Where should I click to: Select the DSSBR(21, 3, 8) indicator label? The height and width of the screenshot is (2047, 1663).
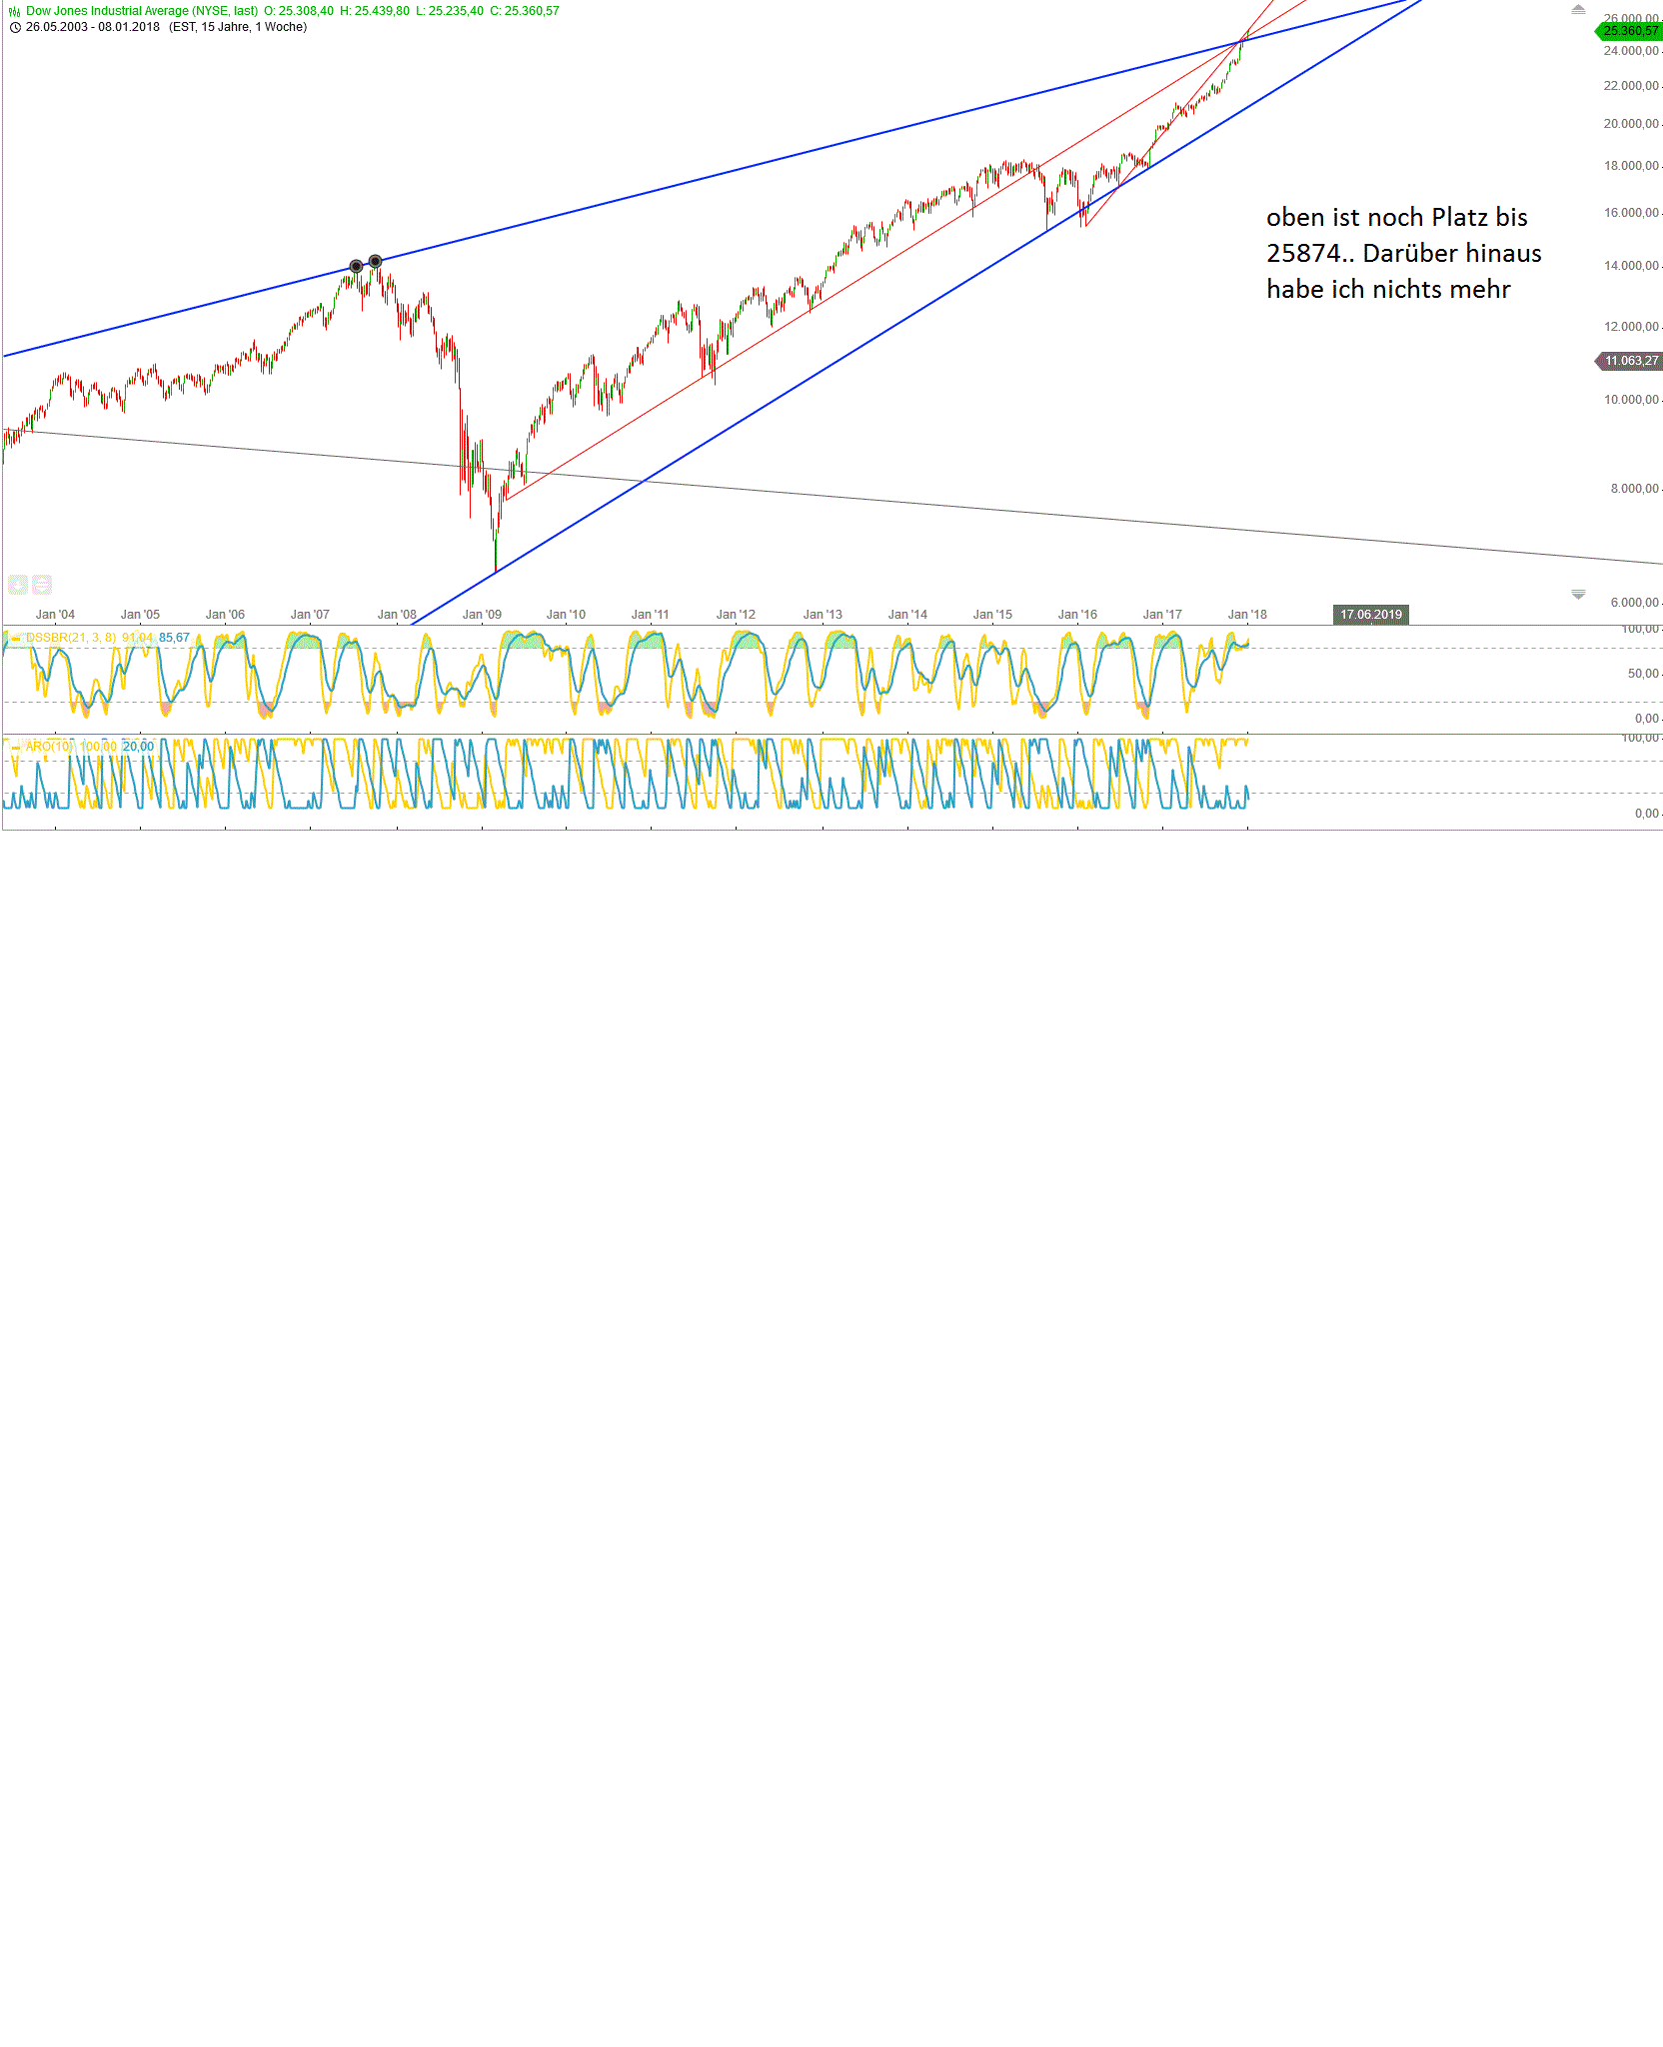(x=71, y=638)
